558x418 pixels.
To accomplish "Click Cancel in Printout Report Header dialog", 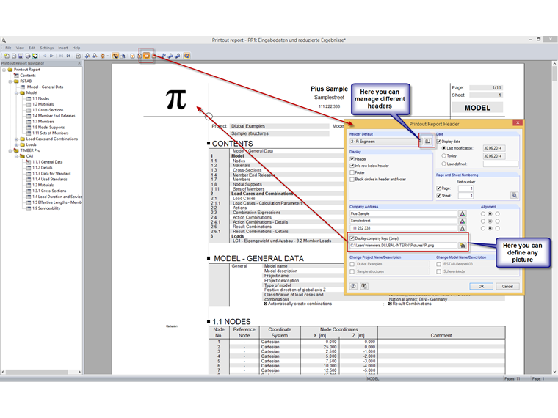I will tap(507, 286).
